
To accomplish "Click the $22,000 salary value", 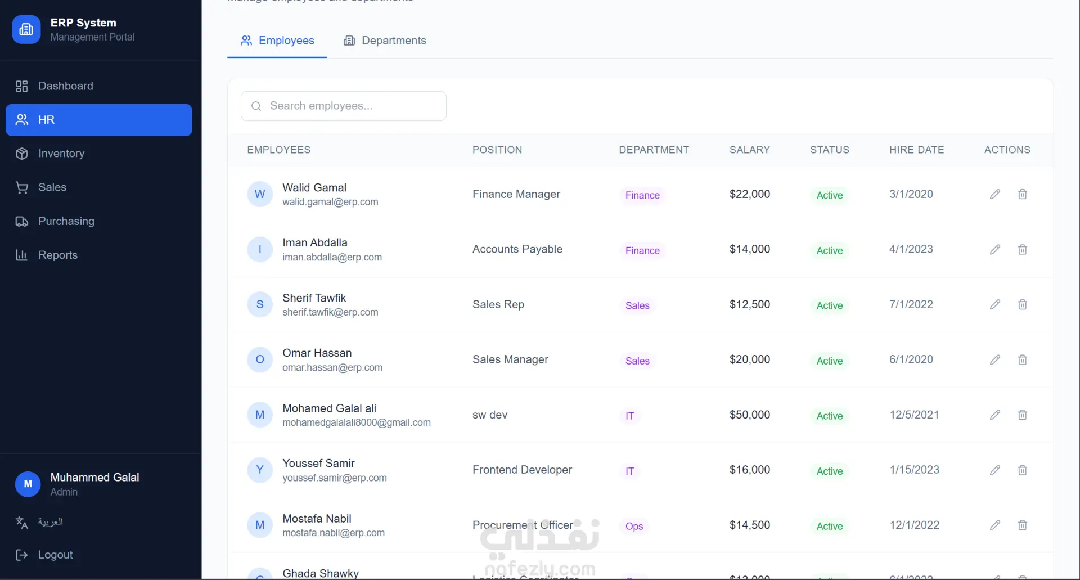I will pos(750,194).
